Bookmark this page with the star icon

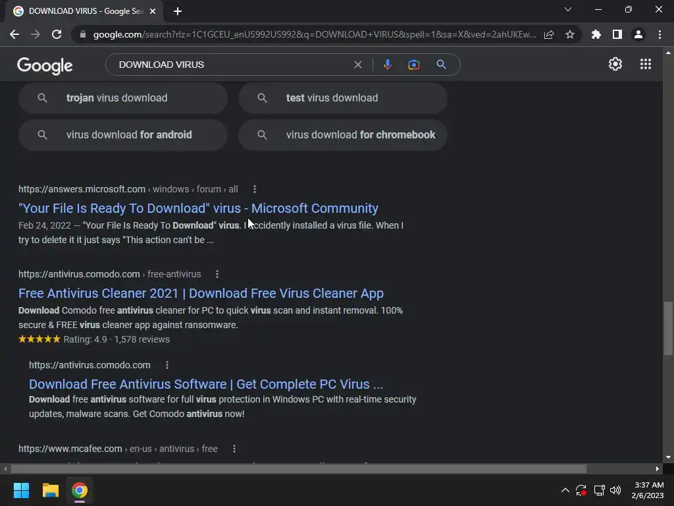[570, 34]
